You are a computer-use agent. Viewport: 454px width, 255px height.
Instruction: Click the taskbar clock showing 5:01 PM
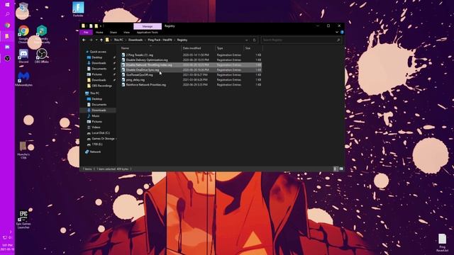click(x=7, y=247)
